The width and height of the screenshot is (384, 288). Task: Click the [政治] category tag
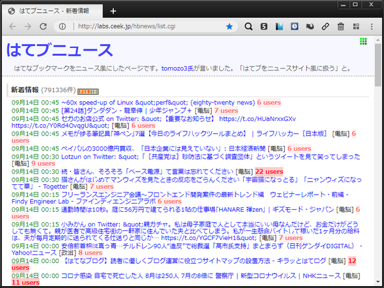67,253
